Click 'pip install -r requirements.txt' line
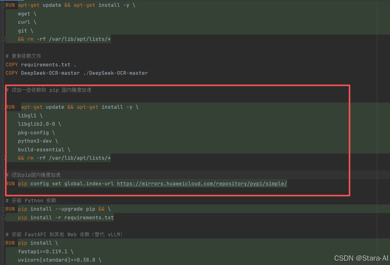Viewport: 390px width, 265px height. coord(66,218)
